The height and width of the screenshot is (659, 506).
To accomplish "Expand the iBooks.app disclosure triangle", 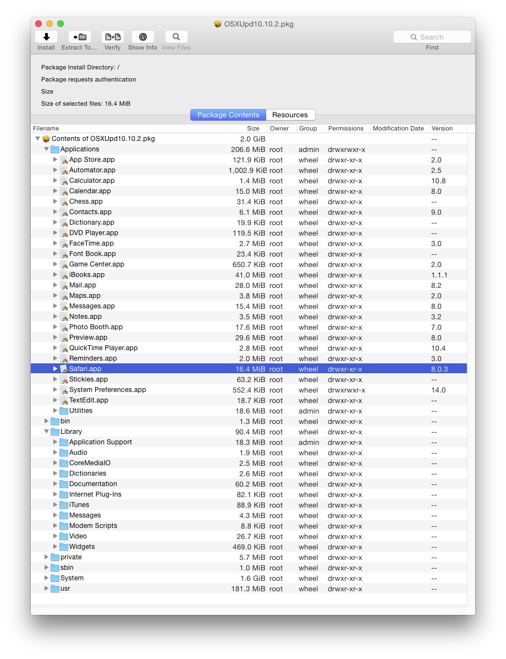I will coord(55,274).
